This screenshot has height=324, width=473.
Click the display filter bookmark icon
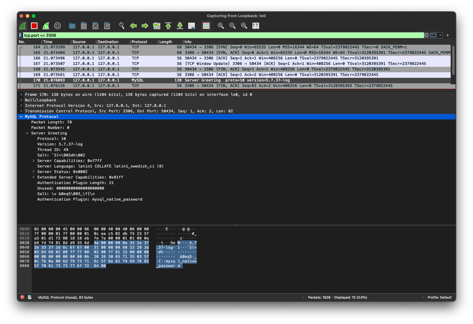(20, 35)
